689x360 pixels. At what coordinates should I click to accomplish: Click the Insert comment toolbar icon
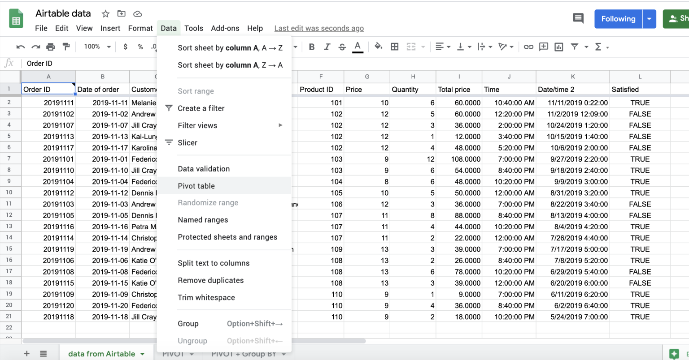[544, 47]
